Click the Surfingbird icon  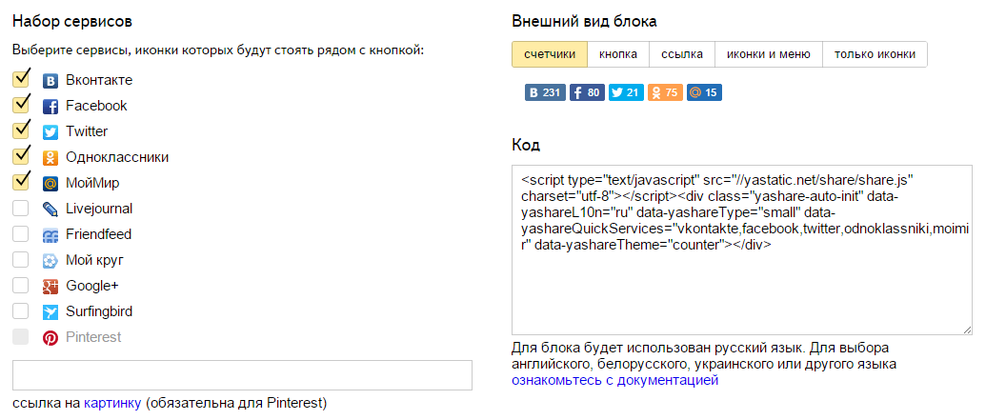pos(50,311)
